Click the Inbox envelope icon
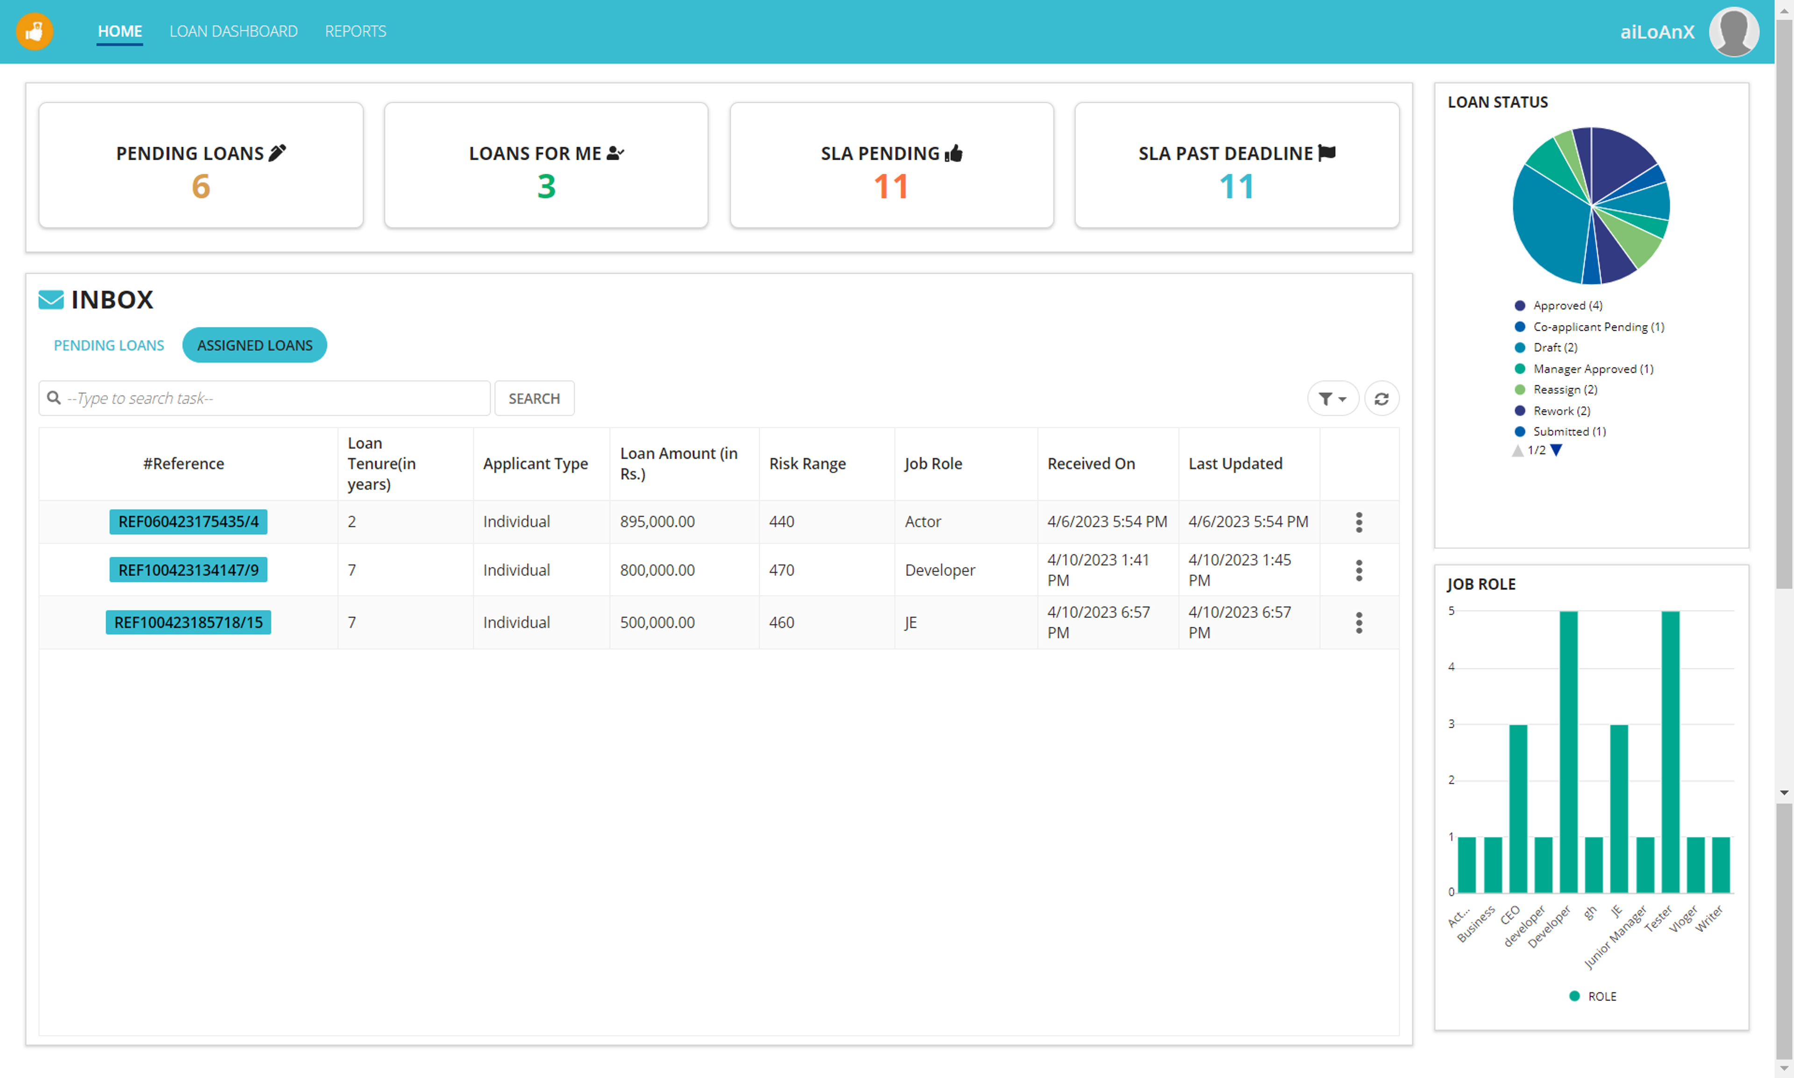 point(51,299)
